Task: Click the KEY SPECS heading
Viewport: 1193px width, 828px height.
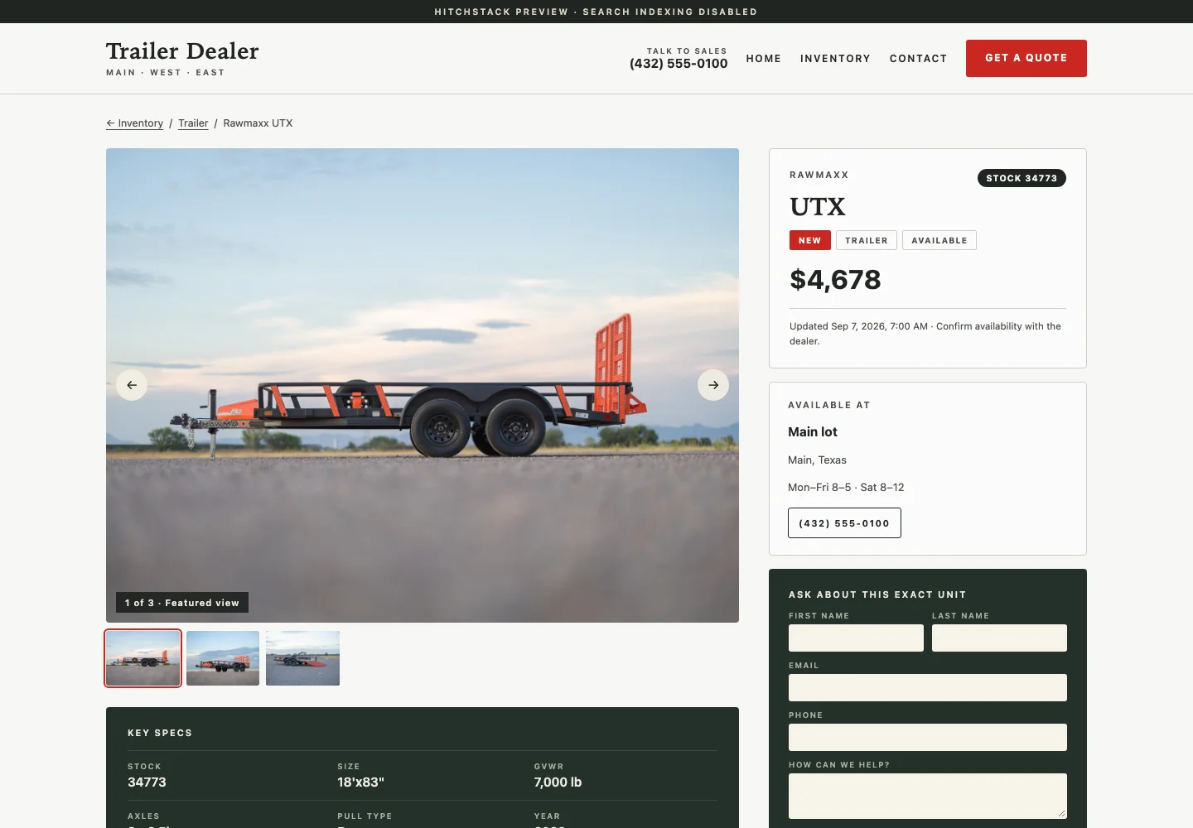Action: click(x=160, y=733)
